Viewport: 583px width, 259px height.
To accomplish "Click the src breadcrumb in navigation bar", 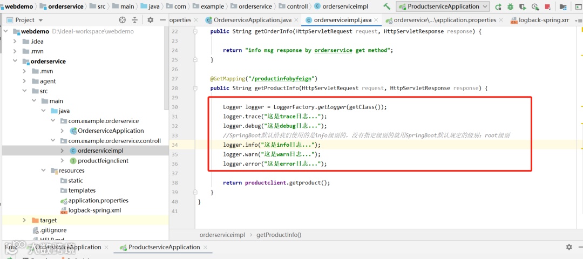I will tap(97, 6).
